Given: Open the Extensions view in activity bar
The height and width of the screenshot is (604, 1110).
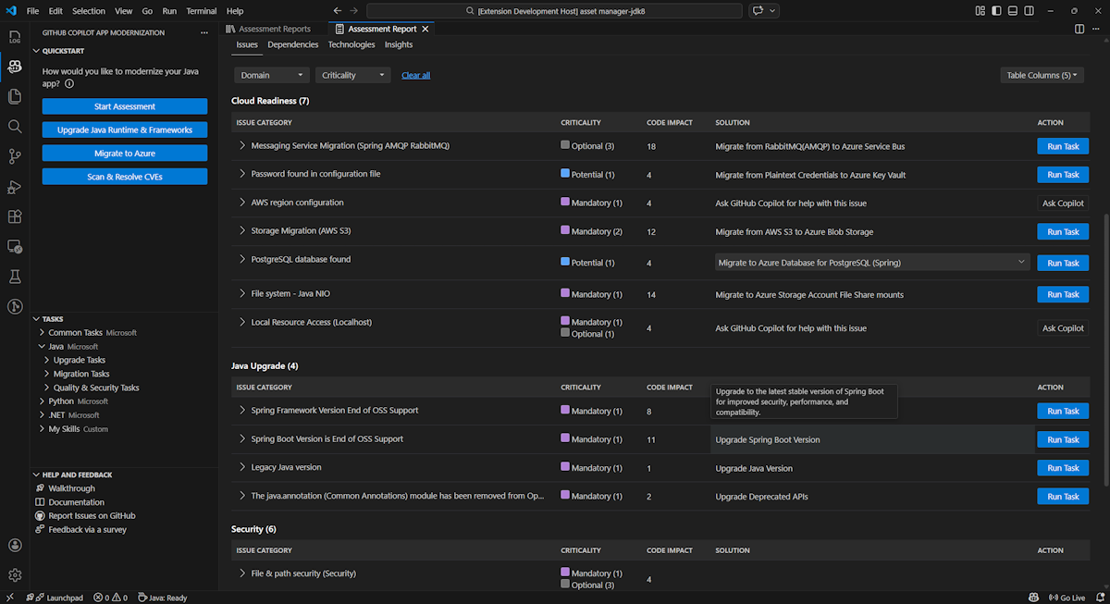Looking at the screenshot, I should [x=15, y=216].
